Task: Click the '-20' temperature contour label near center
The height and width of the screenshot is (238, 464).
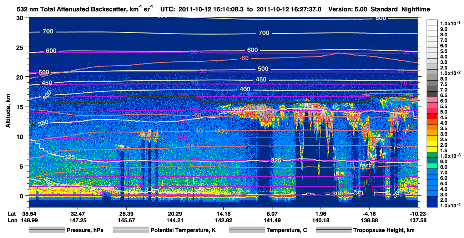Action: tap(189, 147)
